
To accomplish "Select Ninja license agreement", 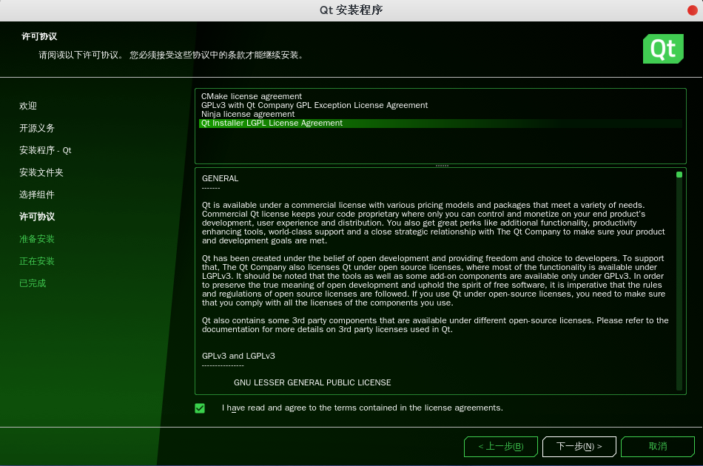I will point(248,114).
